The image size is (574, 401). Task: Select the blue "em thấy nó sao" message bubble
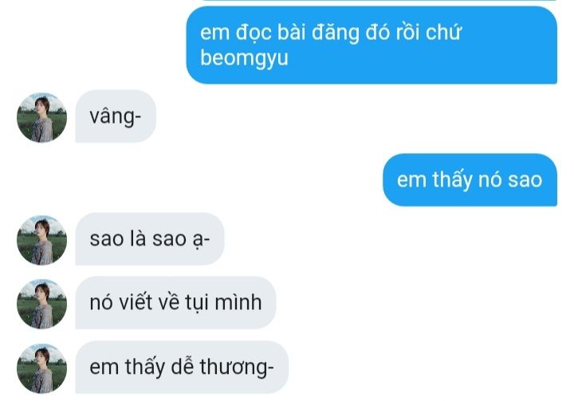(x=470, y=180)
